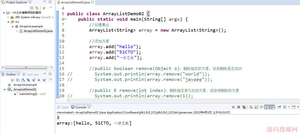Viewport: 300px width, 134px height.
Task: Close the ArrayListDemo02.java editor tab
Action: [x=93, y=2]
